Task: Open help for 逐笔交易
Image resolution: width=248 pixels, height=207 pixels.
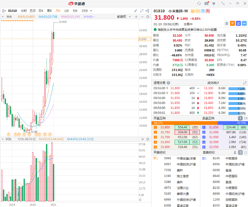Action: [x=168, y=83]
